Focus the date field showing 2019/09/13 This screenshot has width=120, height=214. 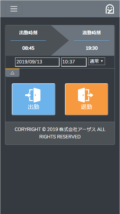[37, 62]
